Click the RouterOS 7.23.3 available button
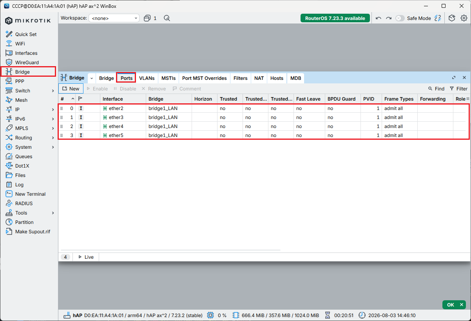 [x=335, y=18]
